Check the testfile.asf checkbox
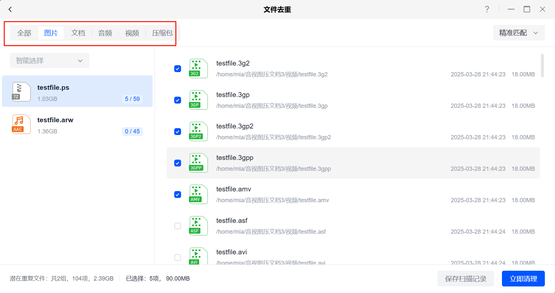Viewport: 555px width, 293px height. [x=177, y=226]
